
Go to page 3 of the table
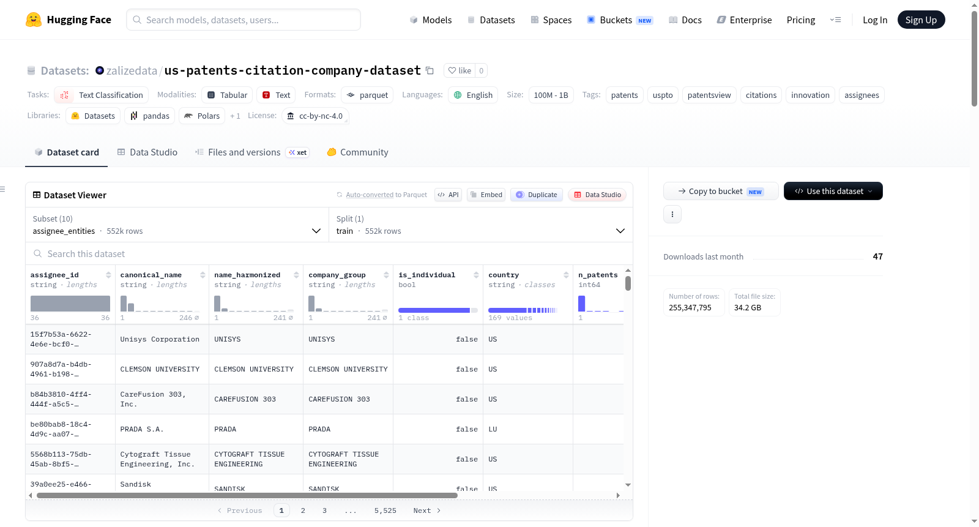pyautogui.click(x=324, y=510)
